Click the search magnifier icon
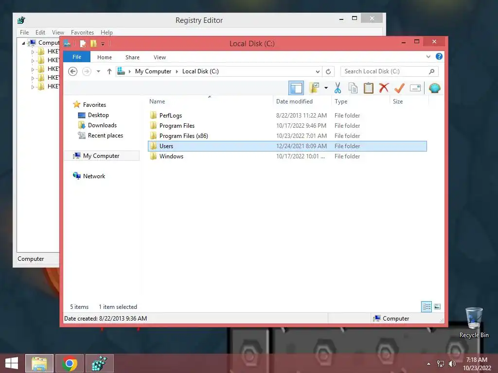Screen dimensions: 498x373 [x=432, y=71]
